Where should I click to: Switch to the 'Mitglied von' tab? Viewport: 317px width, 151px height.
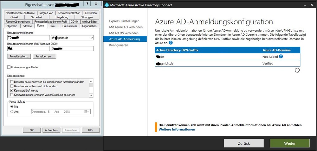(x=46, y=13)
